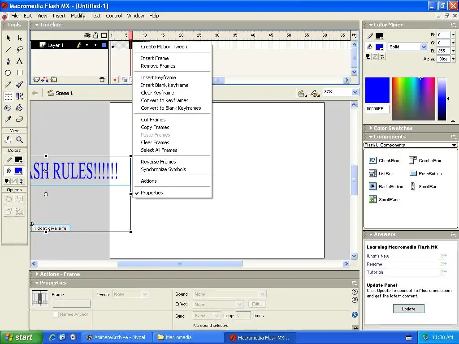Click the Swap Colors icon in Tools
Screen dimensions: 459x344
click(22, 181)
